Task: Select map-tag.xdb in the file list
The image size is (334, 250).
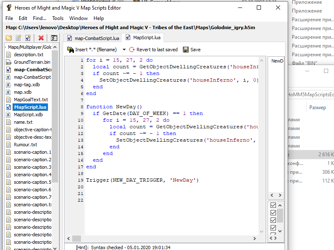Action: pyautogui.click(x=27, y=85)
